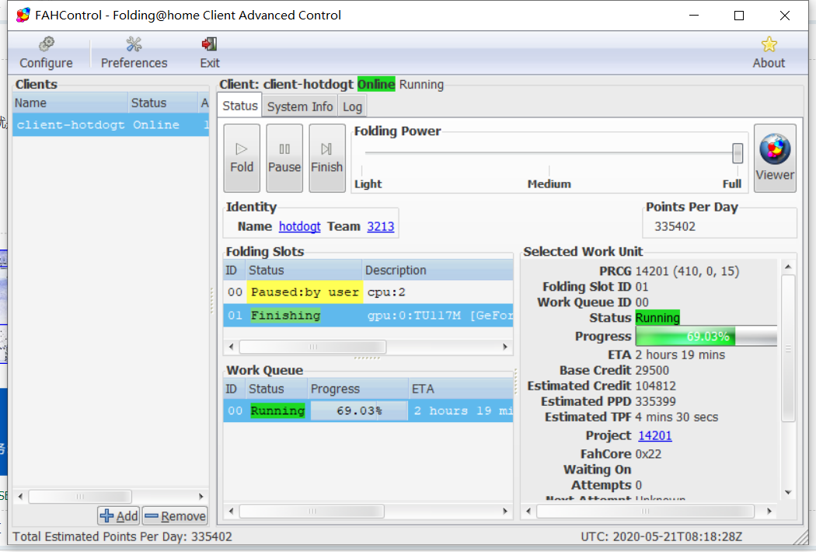816x552 pixels.
Task: Select folding slot 00 Paused:by user
Action: pos(368,292)
